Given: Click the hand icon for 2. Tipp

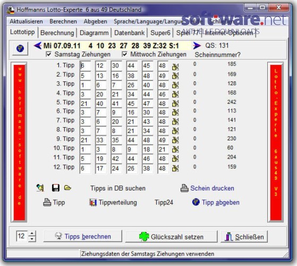Looking at the screenshot, I should pyautogui.click(x=175, y=76).
